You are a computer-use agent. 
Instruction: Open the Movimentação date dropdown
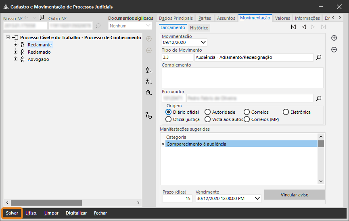pos(203,42)
